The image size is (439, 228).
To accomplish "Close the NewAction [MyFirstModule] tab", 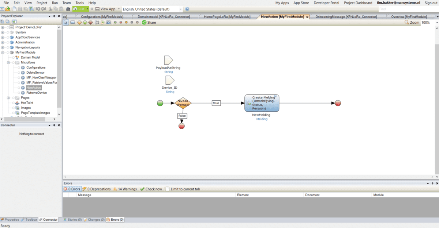I will click(307, 17).
